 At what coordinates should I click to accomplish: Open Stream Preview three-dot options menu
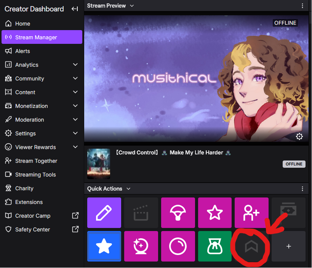click(x=302, y=6)
